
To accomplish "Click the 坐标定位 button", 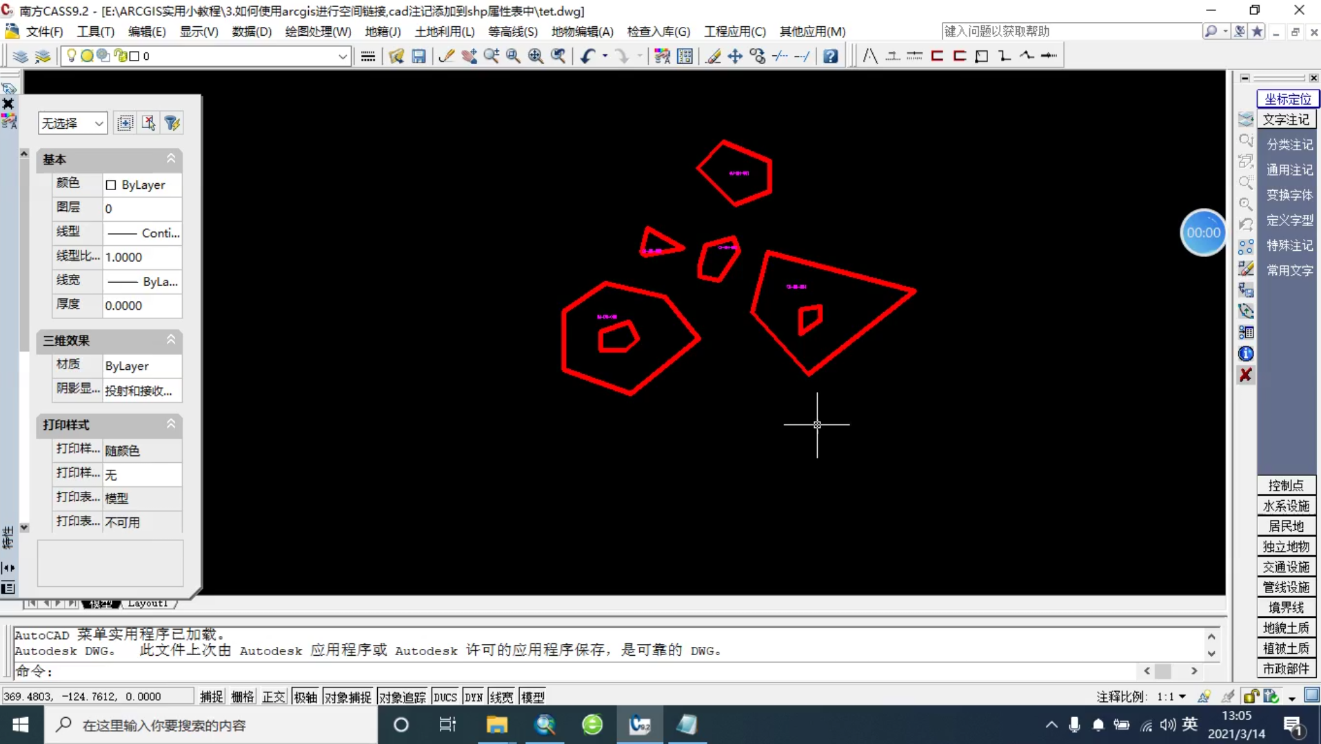I will pos(1287,99).
